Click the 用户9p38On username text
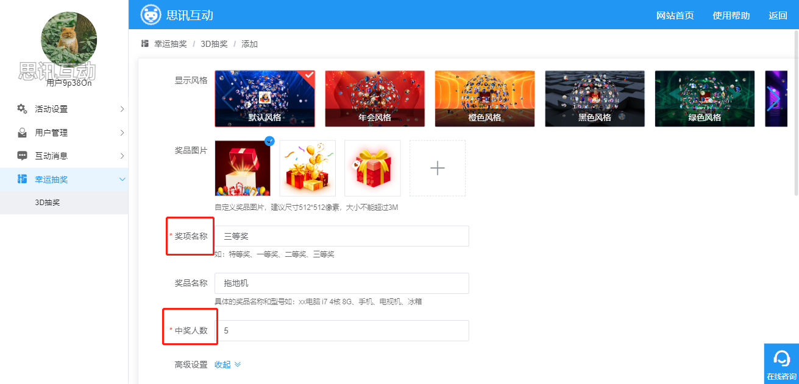 pyautogui.click(x=69, y=83)
